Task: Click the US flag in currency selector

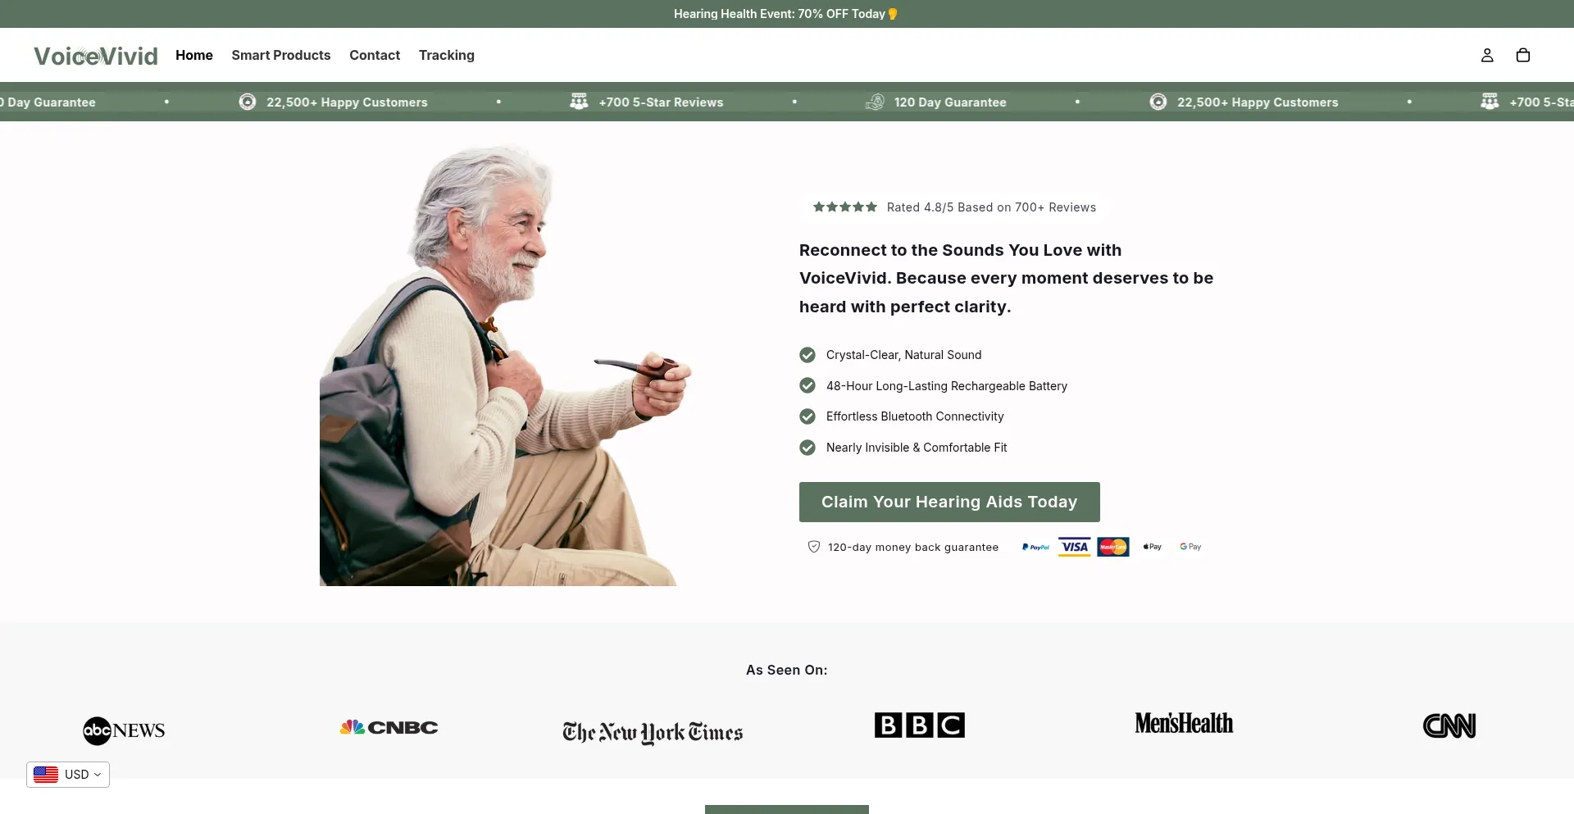Action: point(46,775)
